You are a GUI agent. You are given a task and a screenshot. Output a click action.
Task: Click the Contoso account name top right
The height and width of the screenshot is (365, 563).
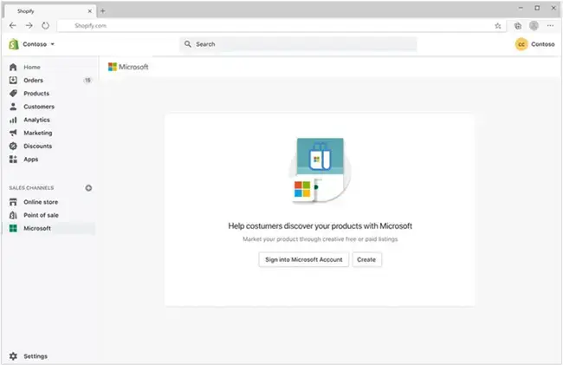pyautogui.click(x=543, y=44)
